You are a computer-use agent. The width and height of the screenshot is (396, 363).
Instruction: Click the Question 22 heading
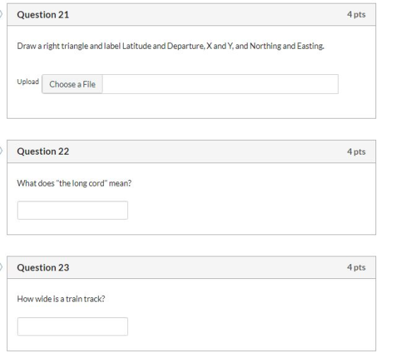tap(43, 151)
